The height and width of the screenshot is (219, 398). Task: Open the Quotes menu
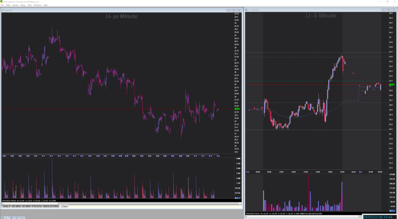(x=15, y=5)
